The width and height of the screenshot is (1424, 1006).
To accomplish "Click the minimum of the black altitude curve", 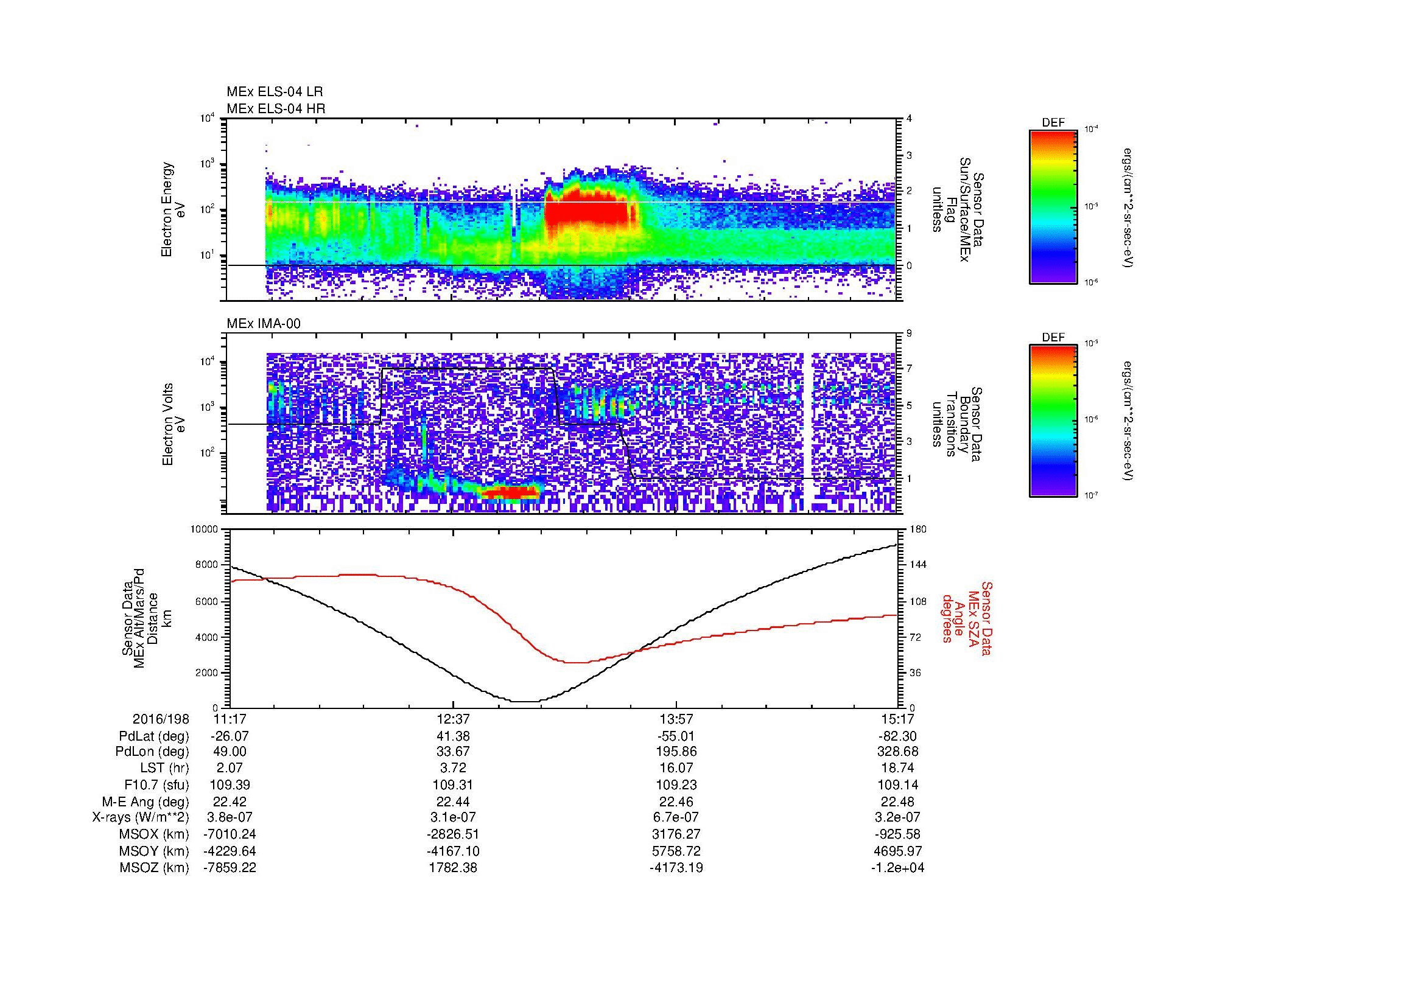I will 525,702.
